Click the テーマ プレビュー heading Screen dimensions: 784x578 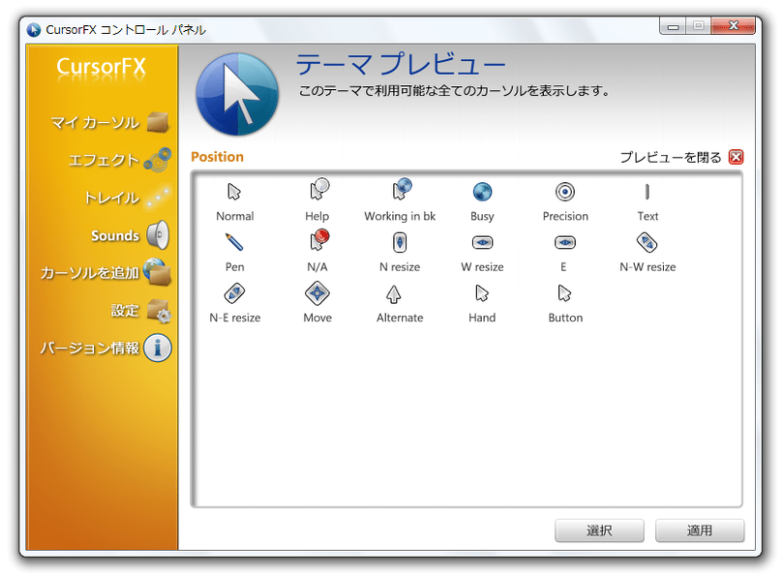(x=401, y=65)
